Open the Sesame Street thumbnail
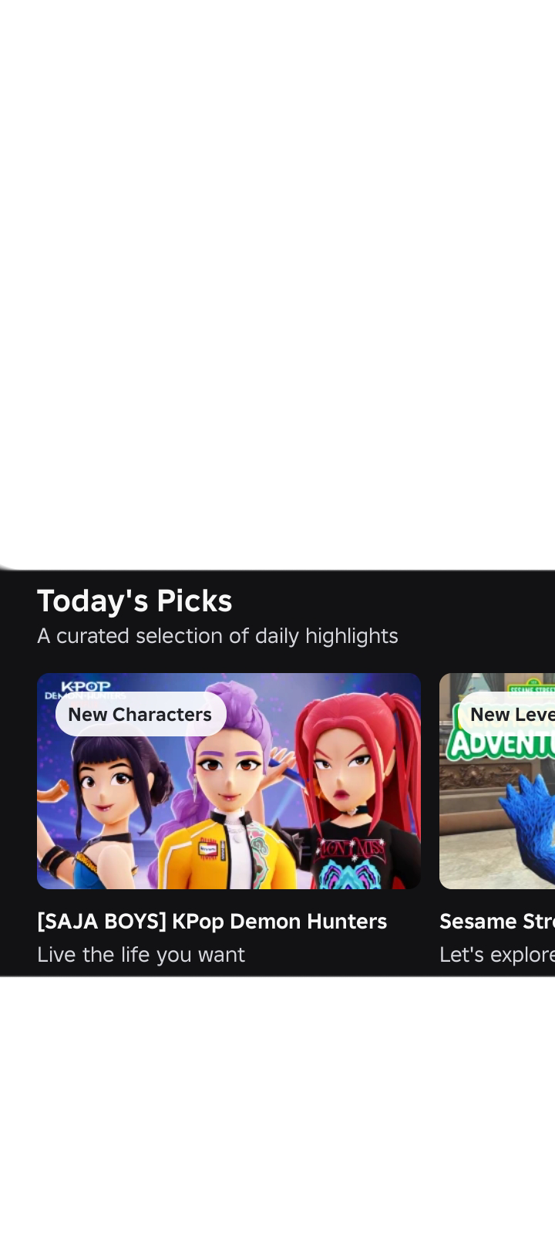The width and height of the screenshot is (555, 1235). pyautogui.click(x=497, y=780)
